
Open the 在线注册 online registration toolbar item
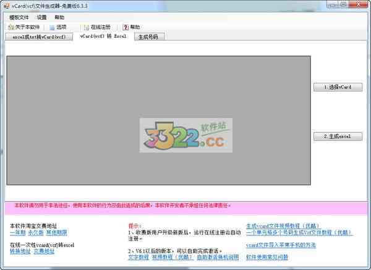coord(98,27)
